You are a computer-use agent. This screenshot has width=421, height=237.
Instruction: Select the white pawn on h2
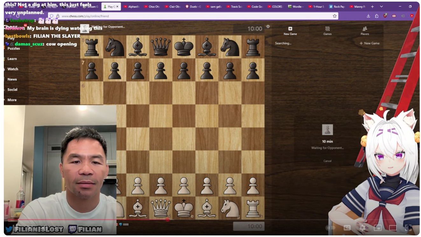[253, 185]
